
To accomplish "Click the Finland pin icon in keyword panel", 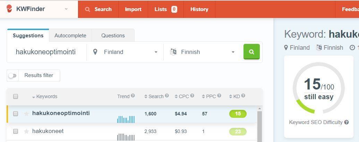I will pyautogui.click(x=286, y=48).
